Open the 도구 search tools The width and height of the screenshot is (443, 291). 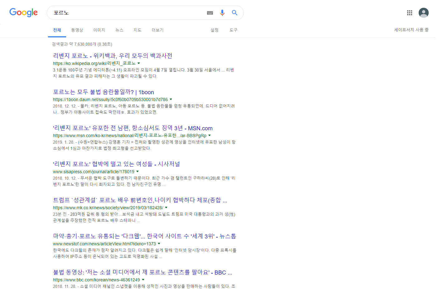tap(234, 30)
